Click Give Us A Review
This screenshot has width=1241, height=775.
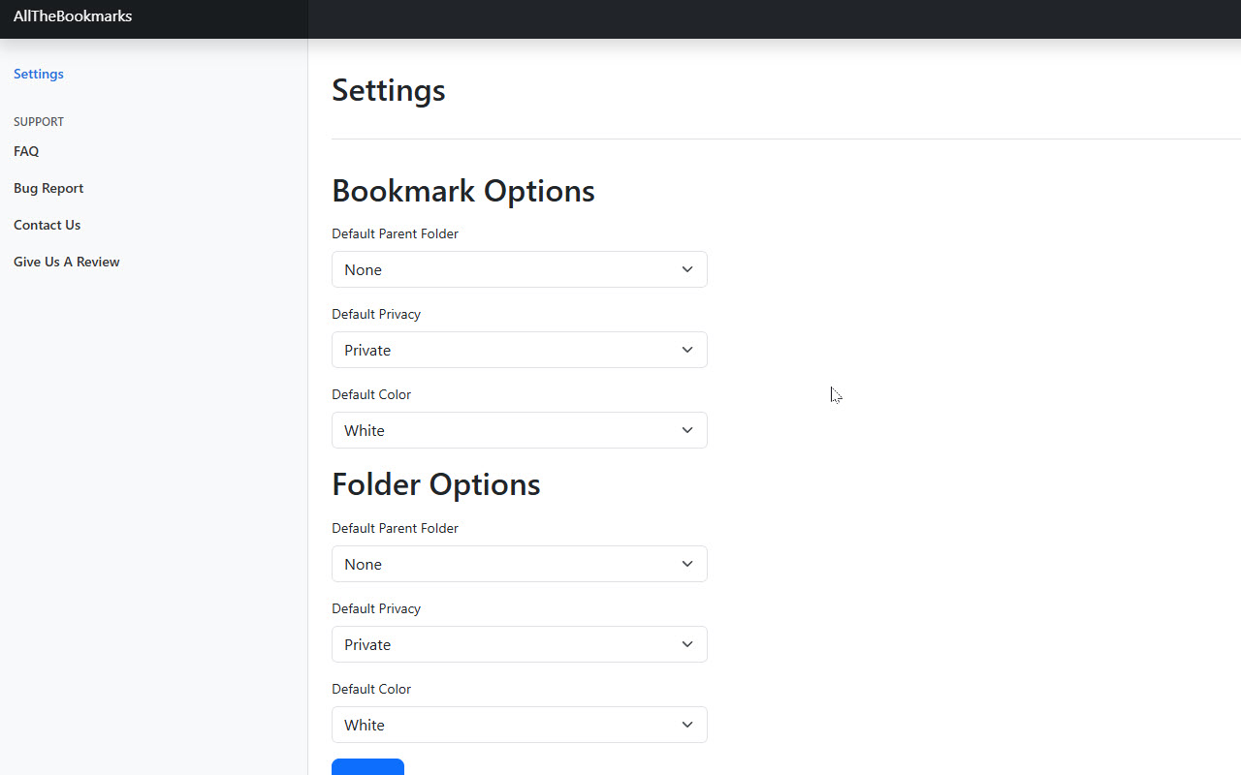[x=67, y=262]
